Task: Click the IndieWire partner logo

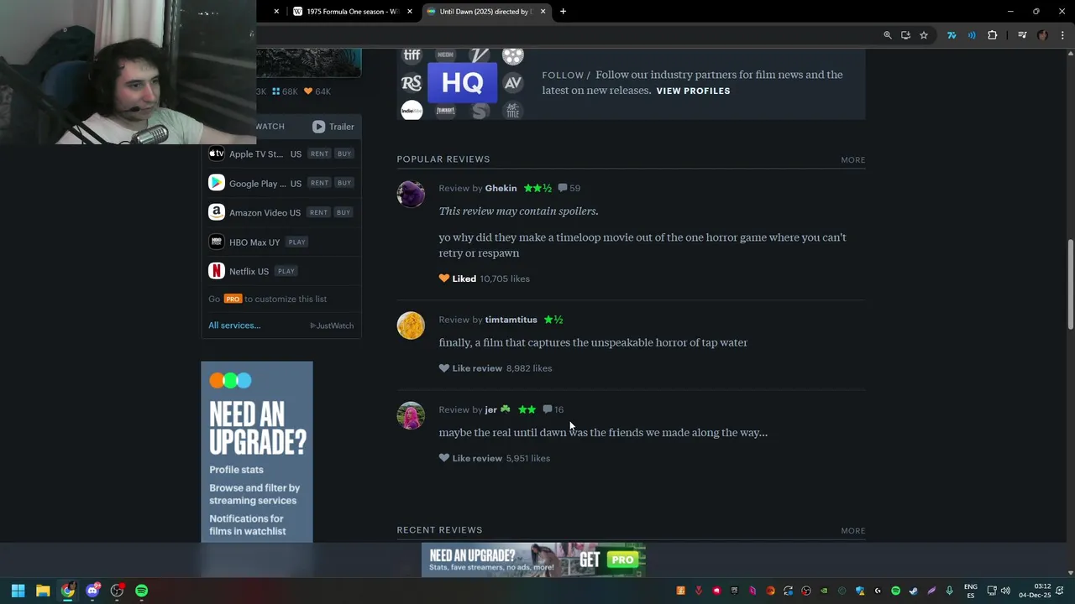Action: click(x=412, y=111)
